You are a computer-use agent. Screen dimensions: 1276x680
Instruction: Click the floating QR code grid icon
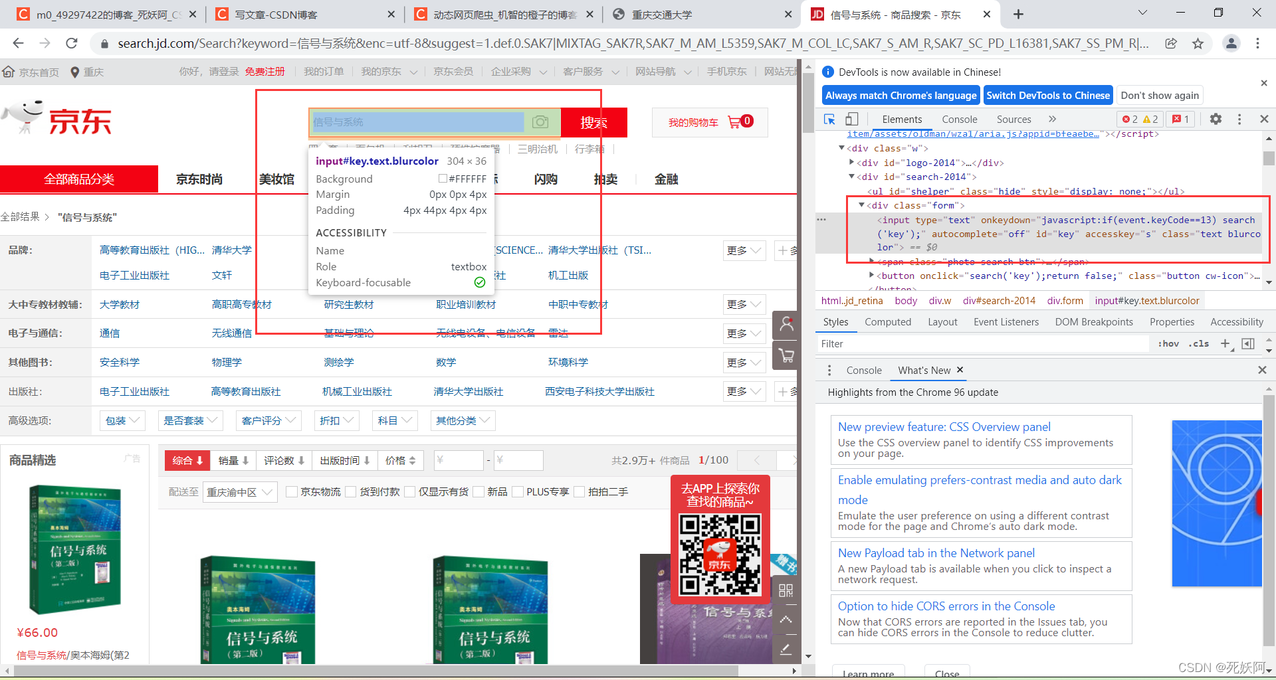[x=786, y=590]
